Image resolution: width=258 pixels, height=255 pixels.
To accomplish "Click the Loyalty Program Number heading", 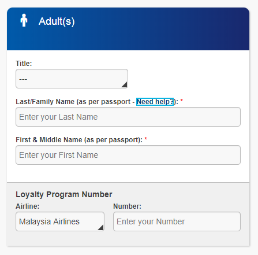I will pos(64,194).
